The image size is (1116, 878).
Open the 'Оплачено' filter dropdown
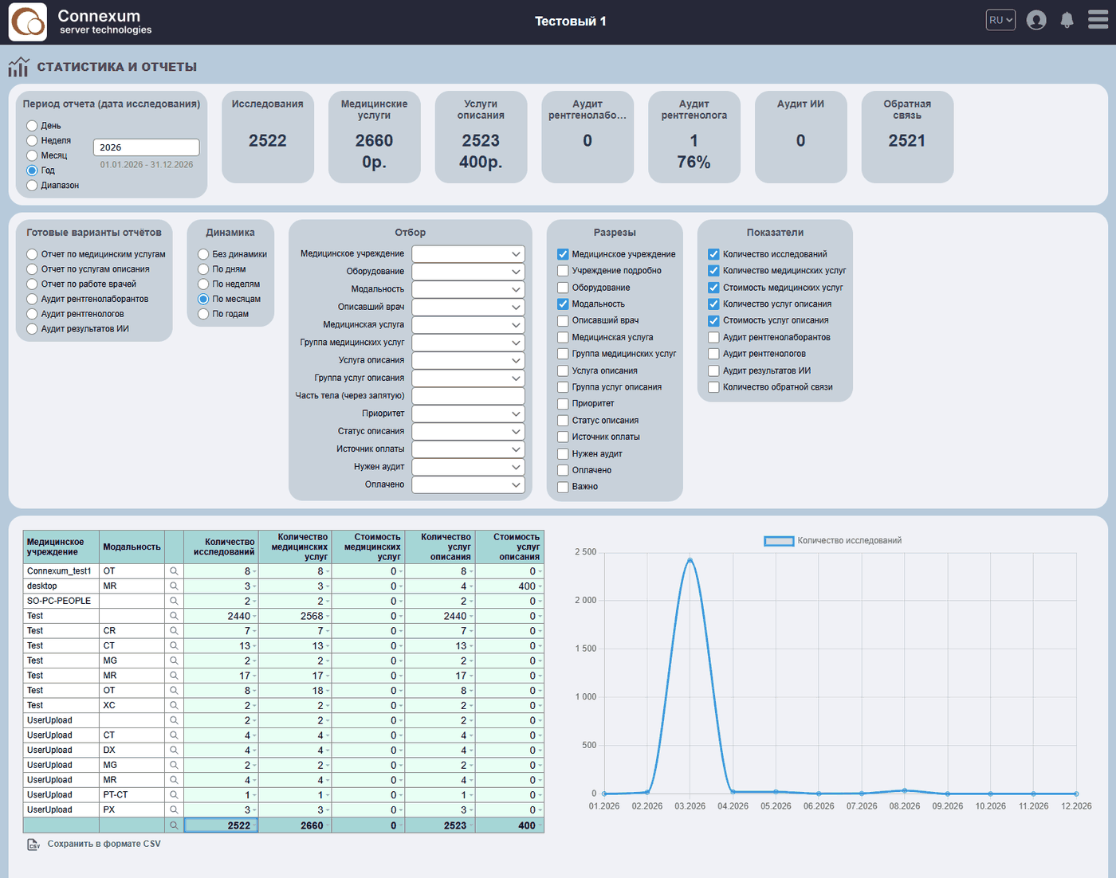pos(468,484)
